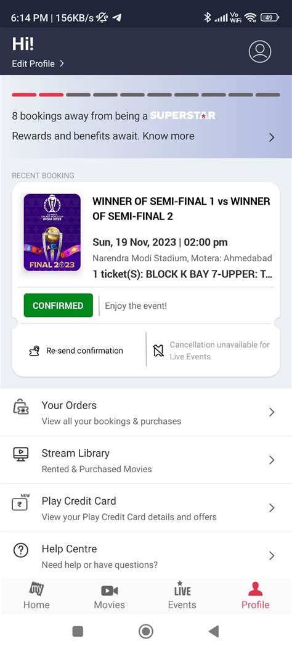This screenshot has height=649, width=292.
Task: Open the Live Events tab
Action: (x=182, y=595)
